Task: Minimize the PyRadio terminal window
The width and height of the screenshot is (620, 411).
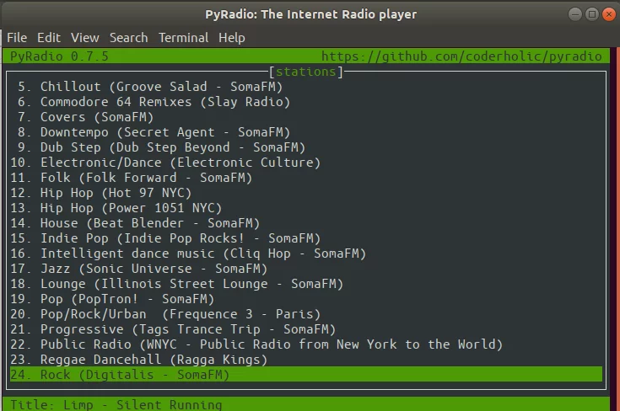Action: pyautogui.click(x=575, y=14)
